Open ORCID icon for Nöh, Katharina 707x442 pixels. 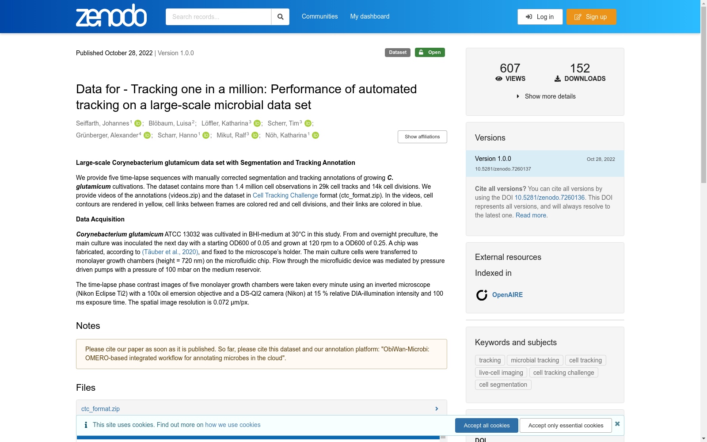coord(315,135)
